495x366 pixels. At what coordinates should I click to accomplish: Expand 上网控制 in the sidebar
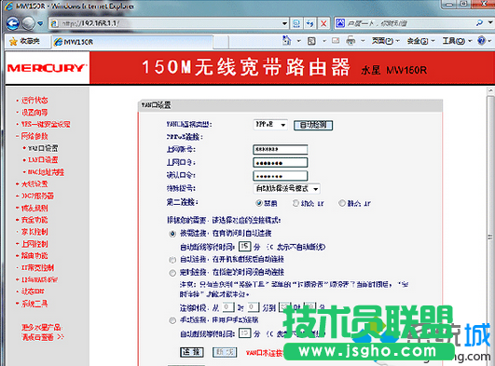coord(34,244)
